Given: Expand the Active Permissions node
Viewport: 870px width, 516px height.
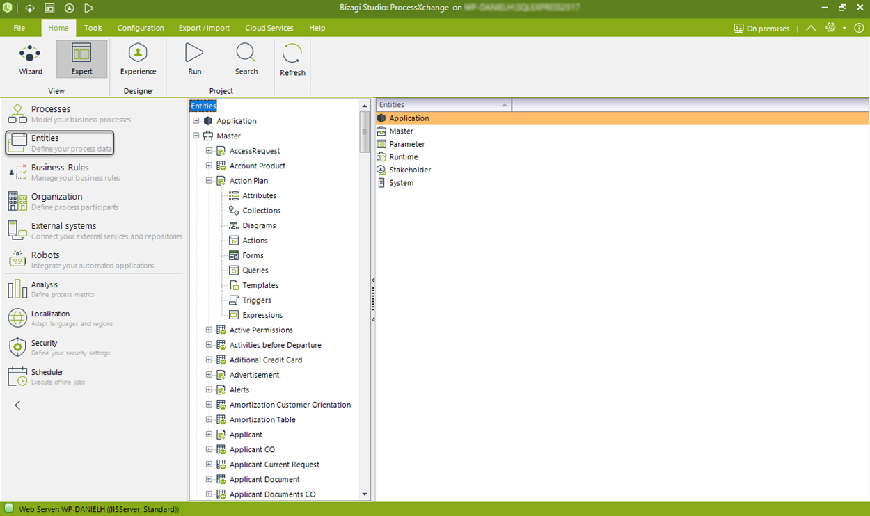Looking at the screenshot, I should tap(209, 330).
